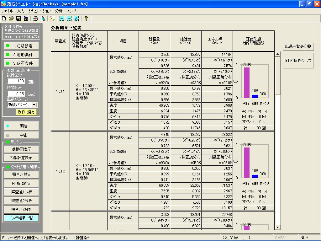Save as new file icon with N
The height and width of the screenshot is (241, 321).
point(26,19)
